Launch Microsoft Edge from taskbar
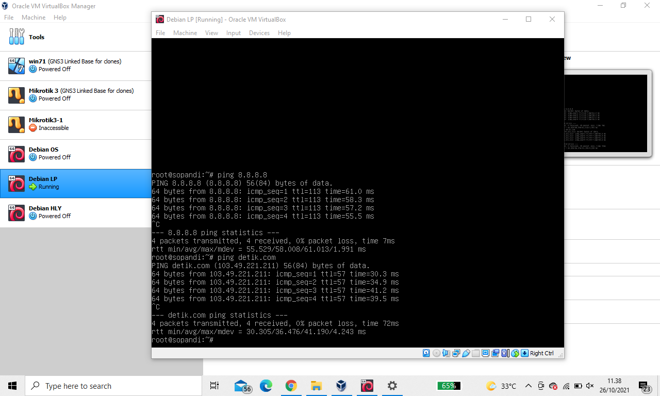 click(266, 386)
